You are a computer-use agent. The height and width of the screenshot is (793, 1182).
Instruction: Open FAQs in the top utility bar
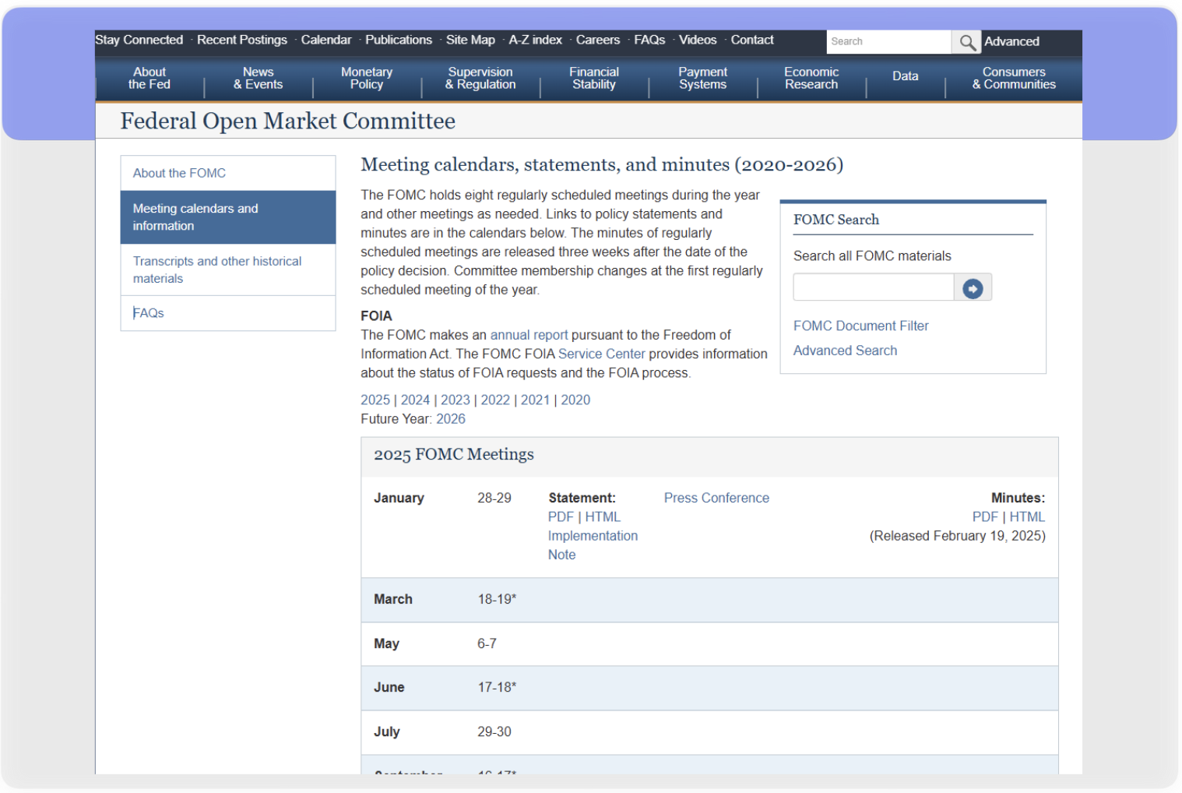coord(649,40)
